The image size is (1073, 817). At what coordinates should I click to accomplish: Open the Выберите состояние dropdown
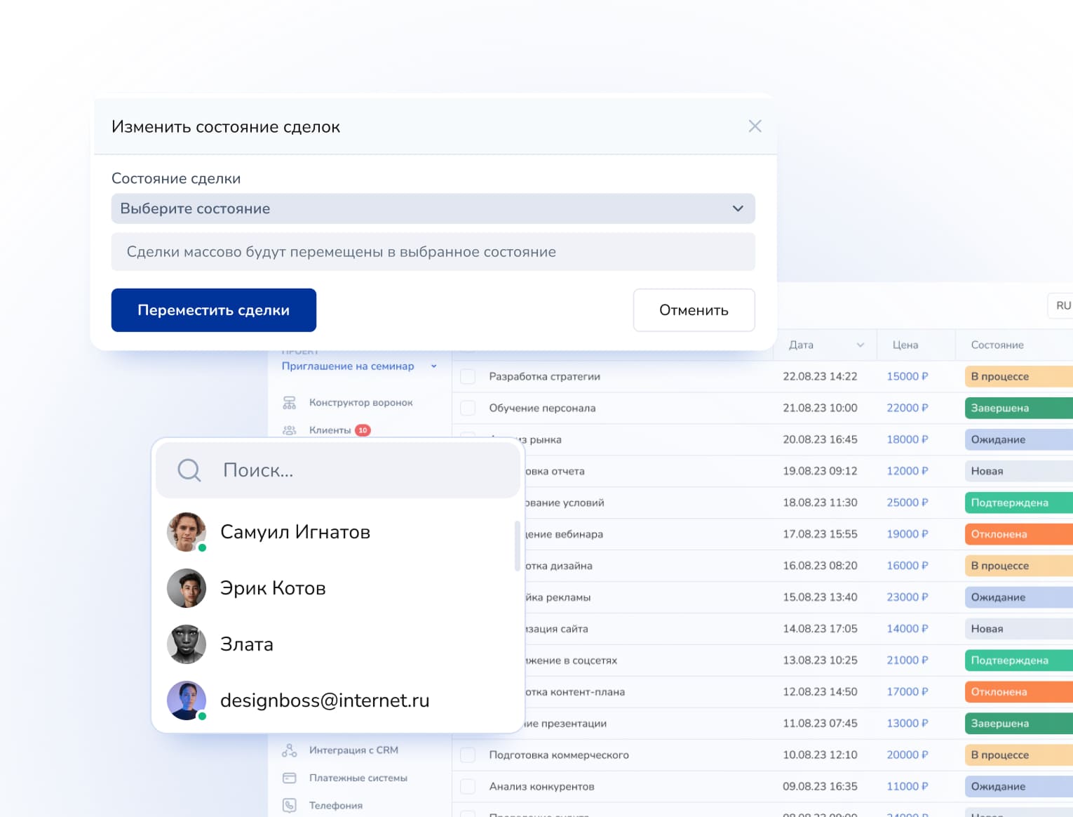click(433, 208)
